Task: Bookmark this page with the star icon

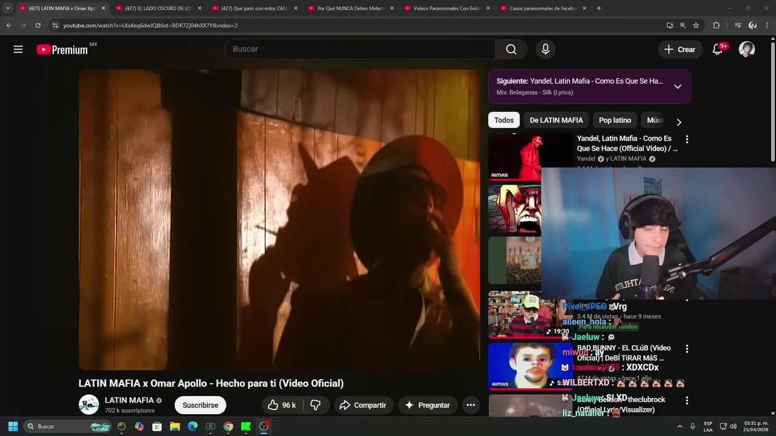Action: click(x=696, y=25)
